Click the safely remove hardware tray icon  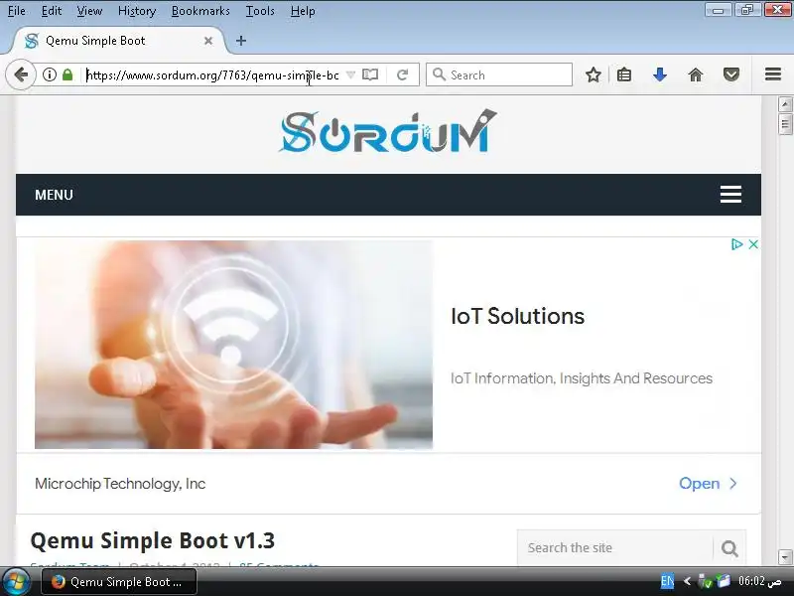coord(705,581)
